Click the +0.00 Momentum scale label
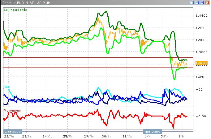 click(201, 116)
